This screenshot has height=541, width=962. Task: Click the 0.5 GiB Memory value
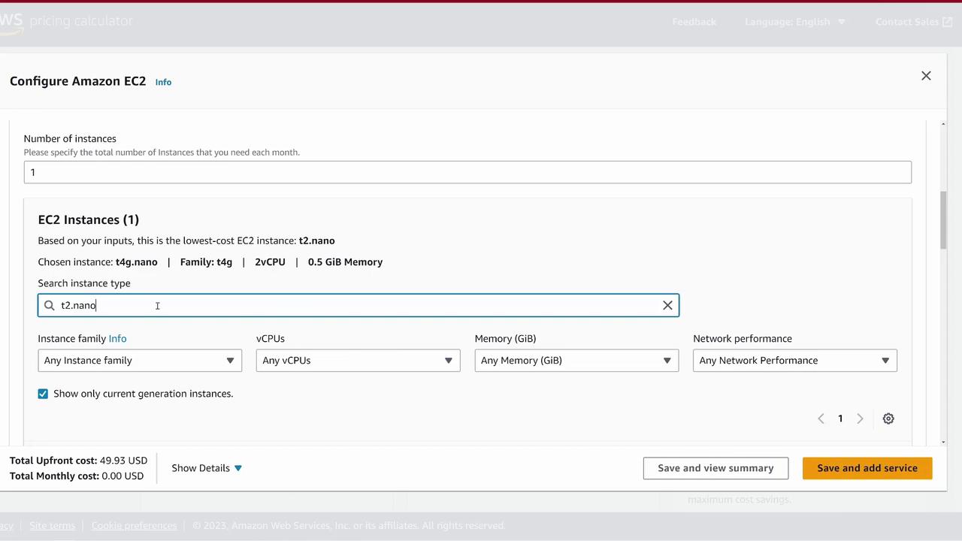click(345, 262)
